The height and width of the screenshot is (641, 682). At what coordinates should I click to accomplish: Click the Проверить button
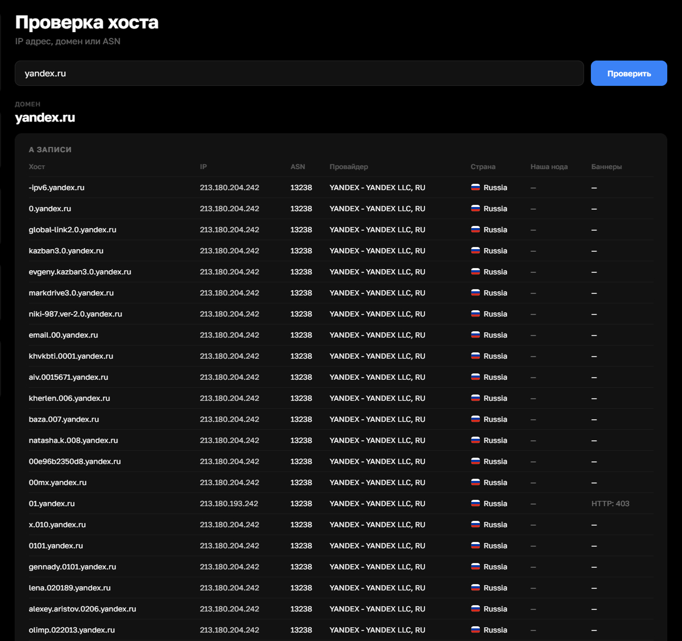[629, 73]
